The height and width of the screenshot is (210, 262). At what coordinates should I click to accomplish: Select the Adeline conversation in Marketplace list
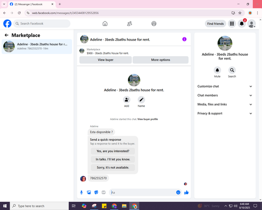tap(37, 46)
